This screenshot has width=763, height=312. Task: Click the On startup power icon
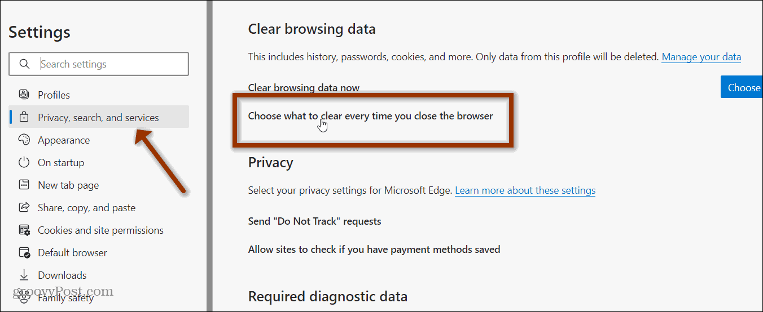click(24, 162)
